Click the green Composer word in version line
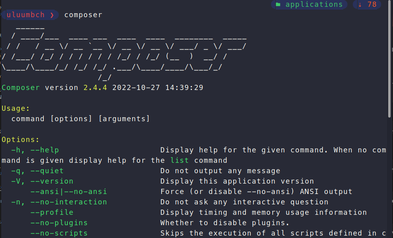Screen dimensions: 393x238 coord(21,88)
